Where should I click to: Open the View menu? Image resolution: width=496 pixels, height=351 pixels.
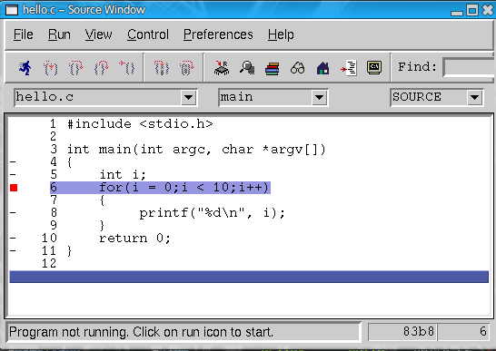[98, 34]
